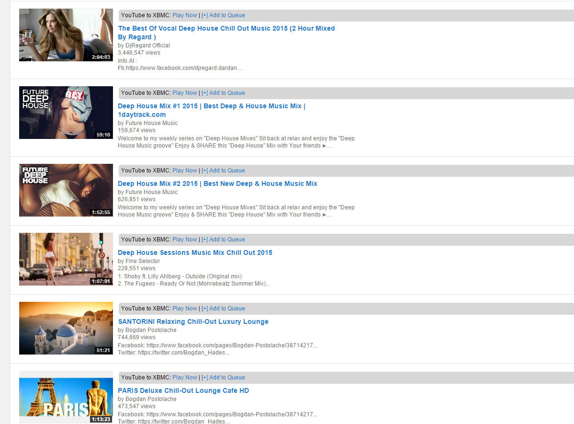Screen dimensions: 574x424
Task: Add Deep House Sessions Music Mix to queue
Action: point(223,240)
